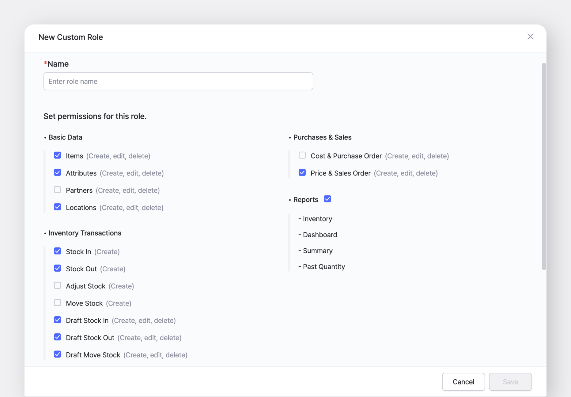Image resolution: width=571 pixels, height=397 pixels.
Task: Disable the Stock Out permission
Action: [x=57, y=268]
